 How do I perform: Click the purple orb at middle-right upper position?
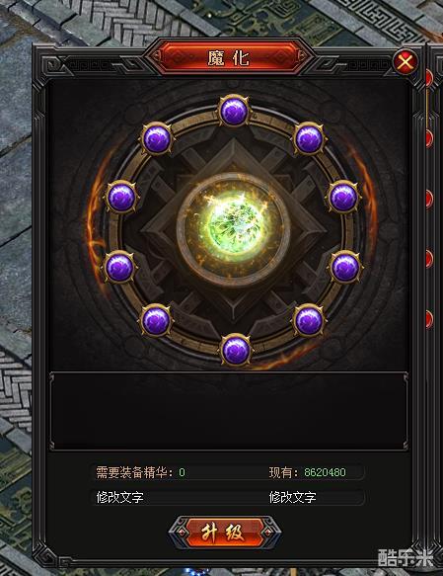point(343,198)
